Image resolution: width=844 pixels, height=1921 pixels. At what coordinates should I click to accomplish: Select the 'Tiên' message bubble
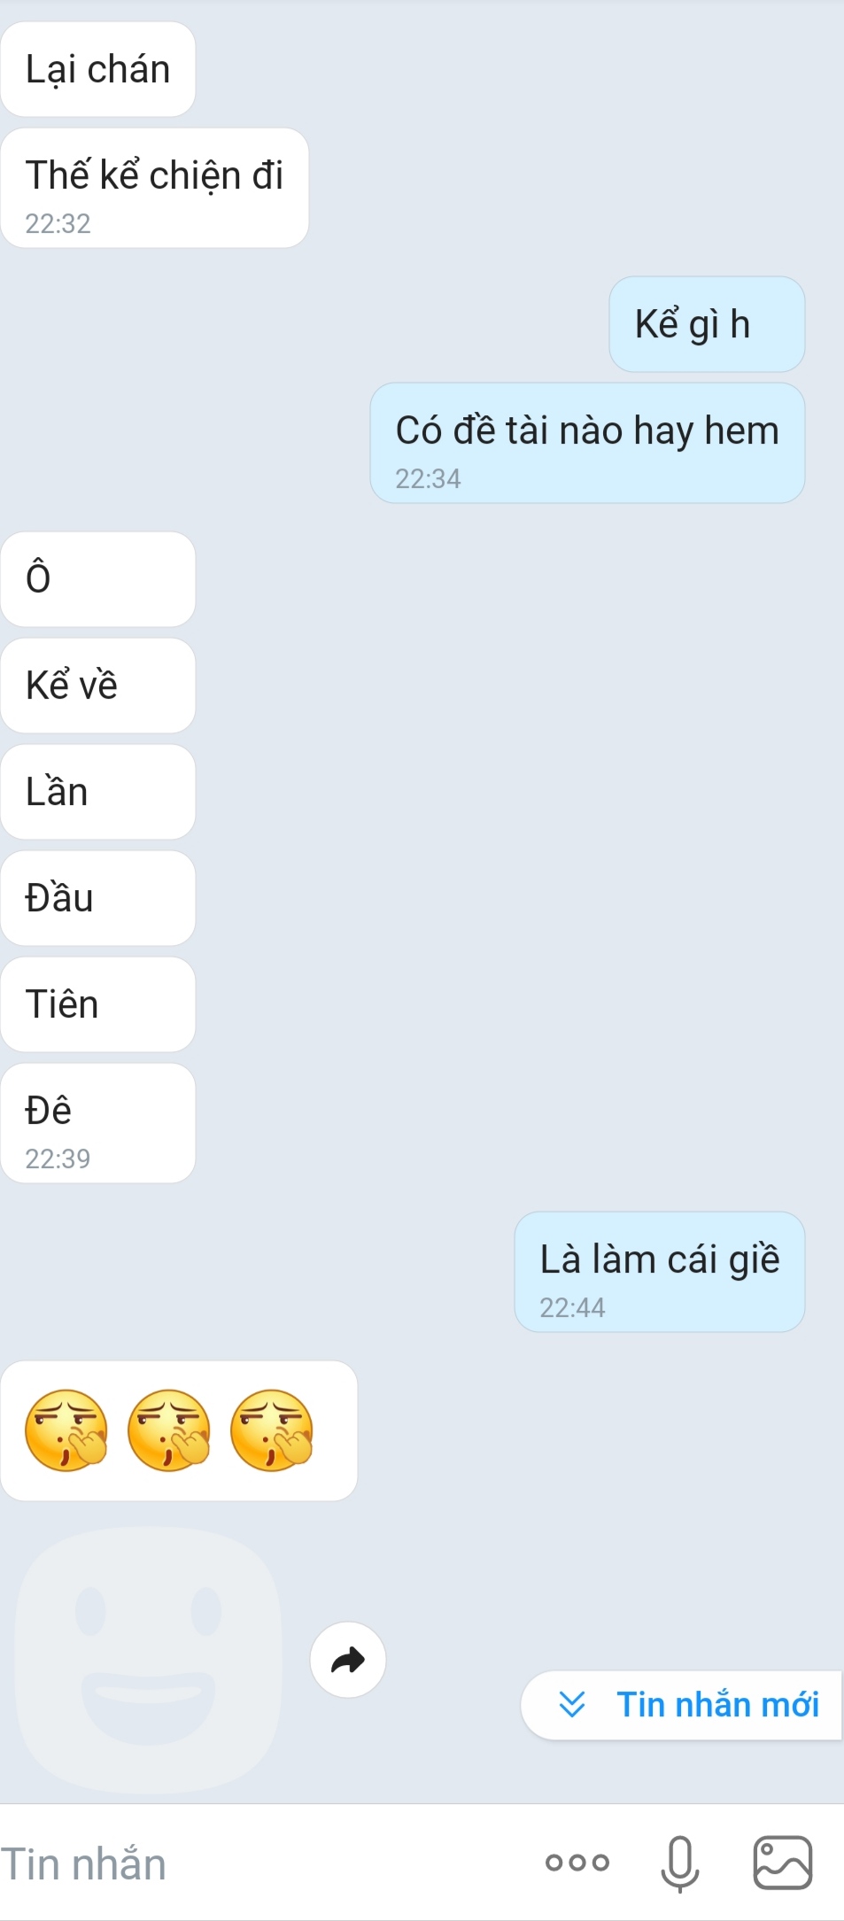point(98,1004)
